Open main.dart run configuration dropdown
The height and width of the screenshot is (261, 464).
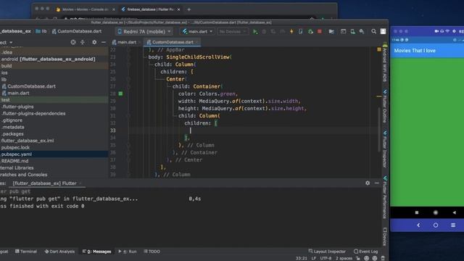197,31
